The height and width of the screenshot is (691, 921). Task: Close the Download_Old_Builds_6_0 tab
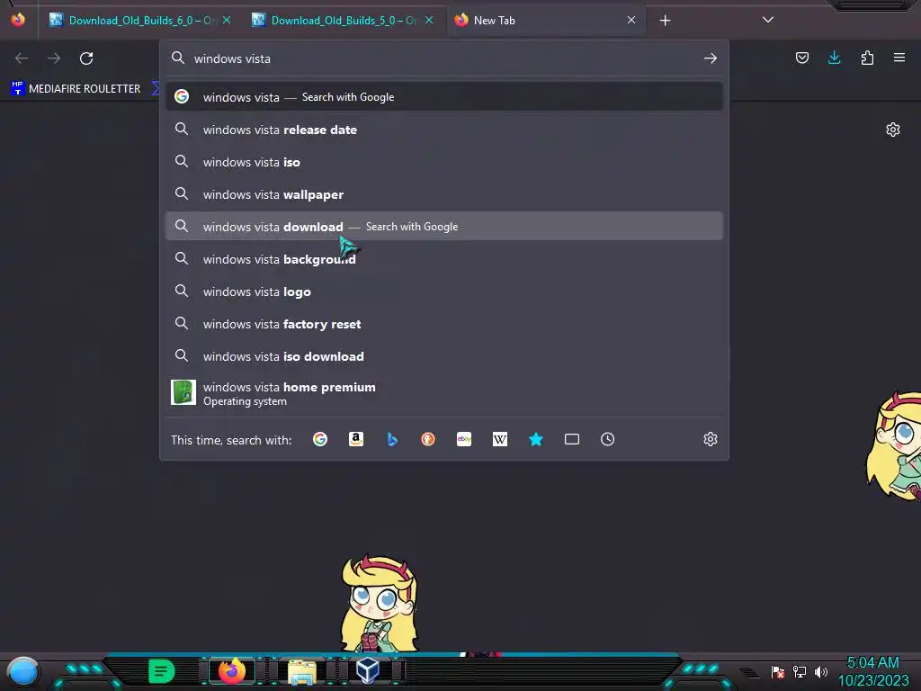pos(227,20)
